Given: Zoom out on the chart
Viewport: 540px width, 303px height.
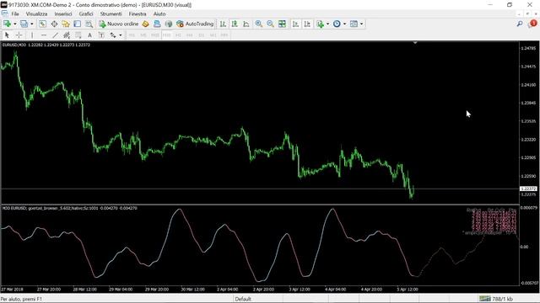Looking at the screenshot, I should tap(270, 24).
